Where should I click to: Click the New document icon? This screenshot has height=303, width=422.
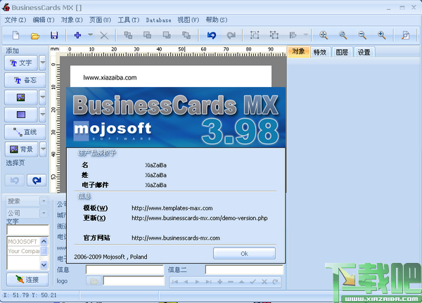16,35
